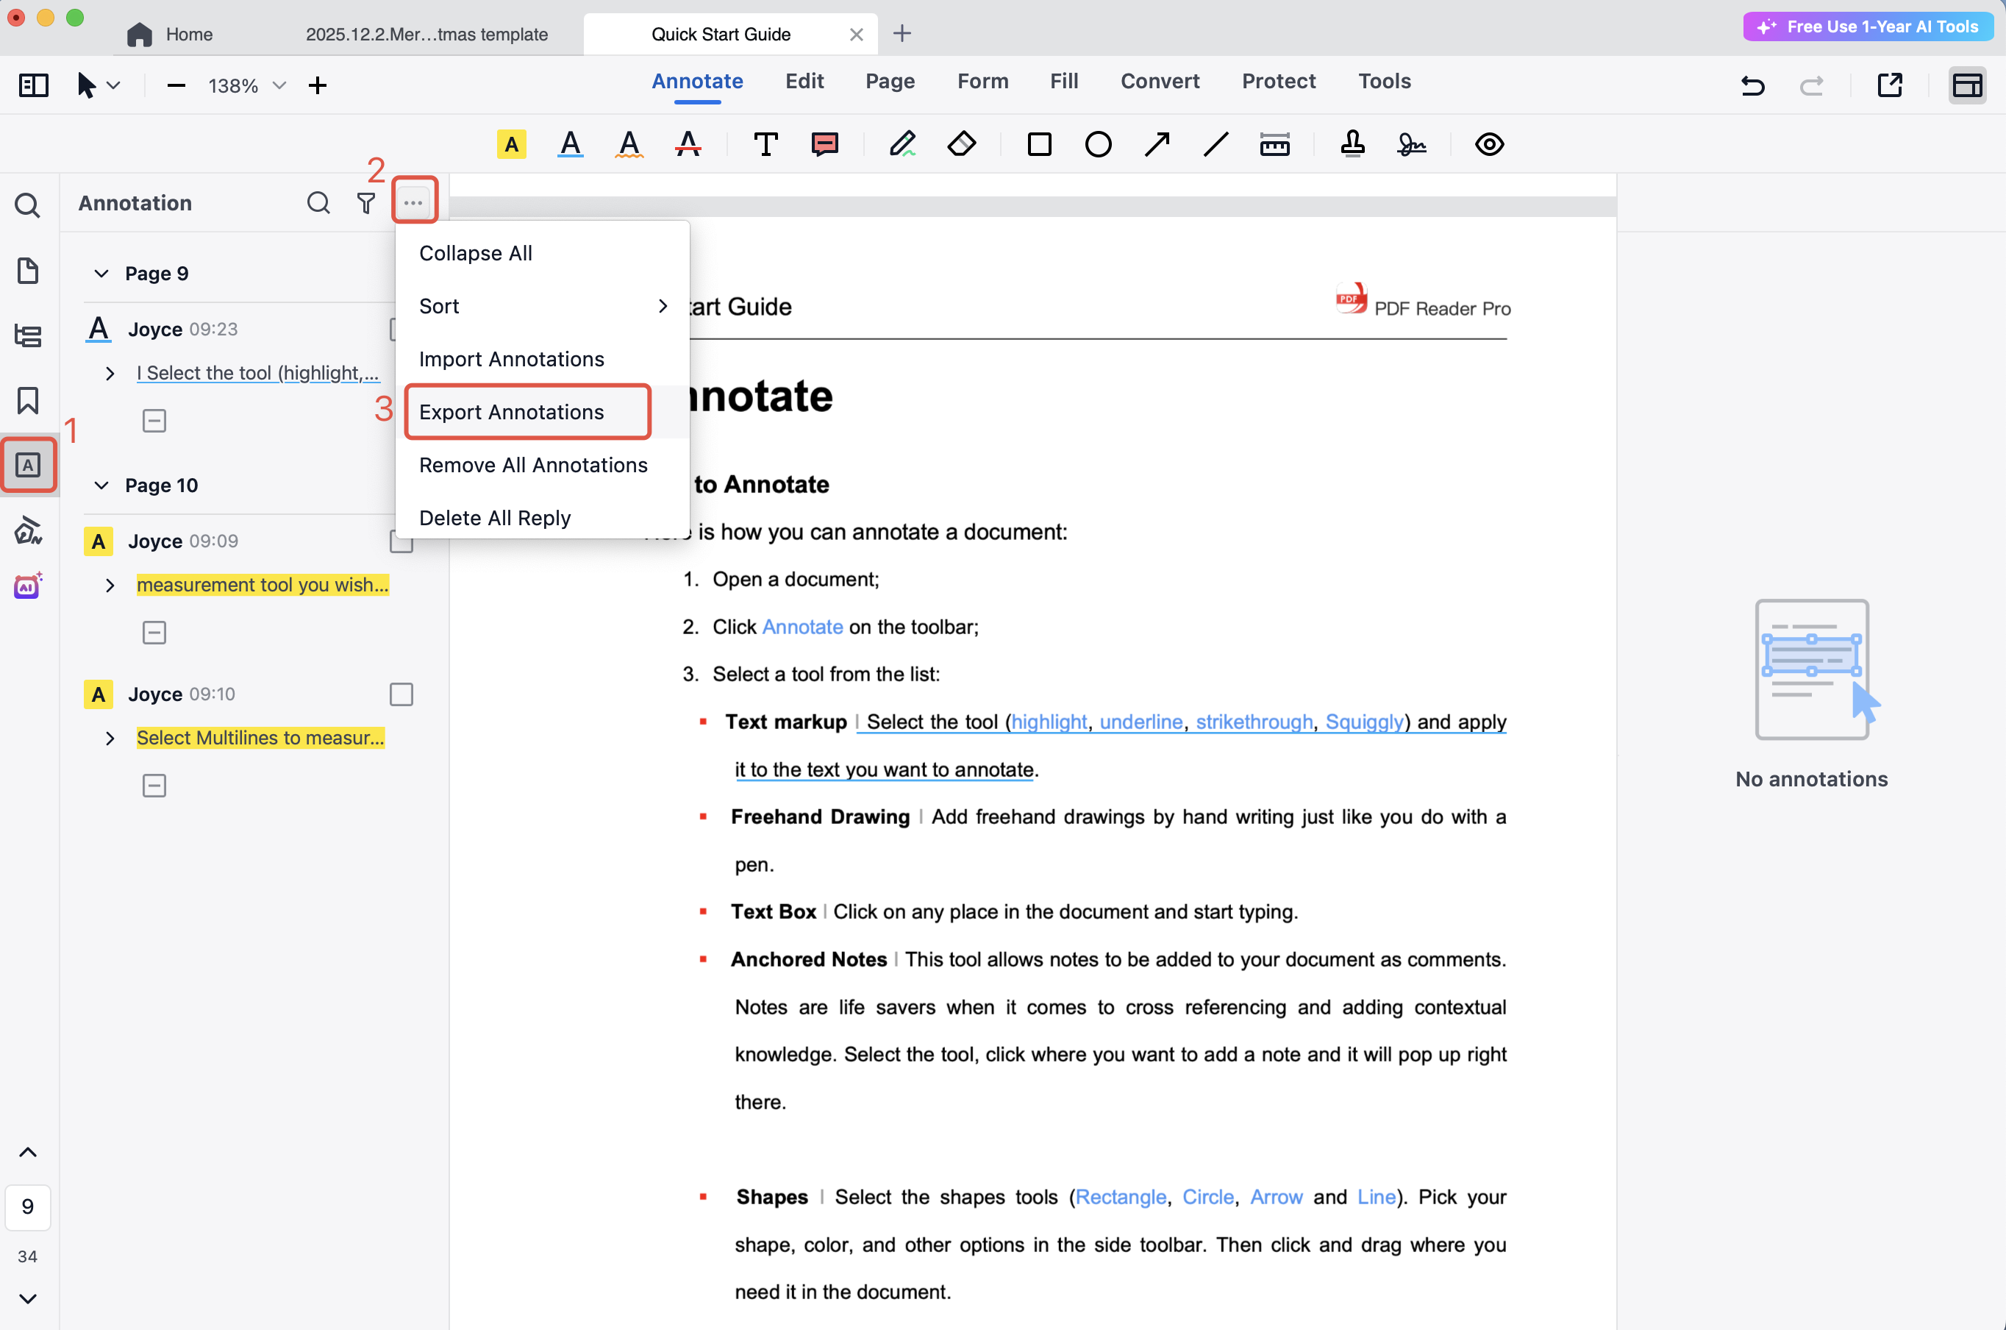Pick the Arrow shape tool
The height and width of the screenshot is (1330, 2006).
1157,144
